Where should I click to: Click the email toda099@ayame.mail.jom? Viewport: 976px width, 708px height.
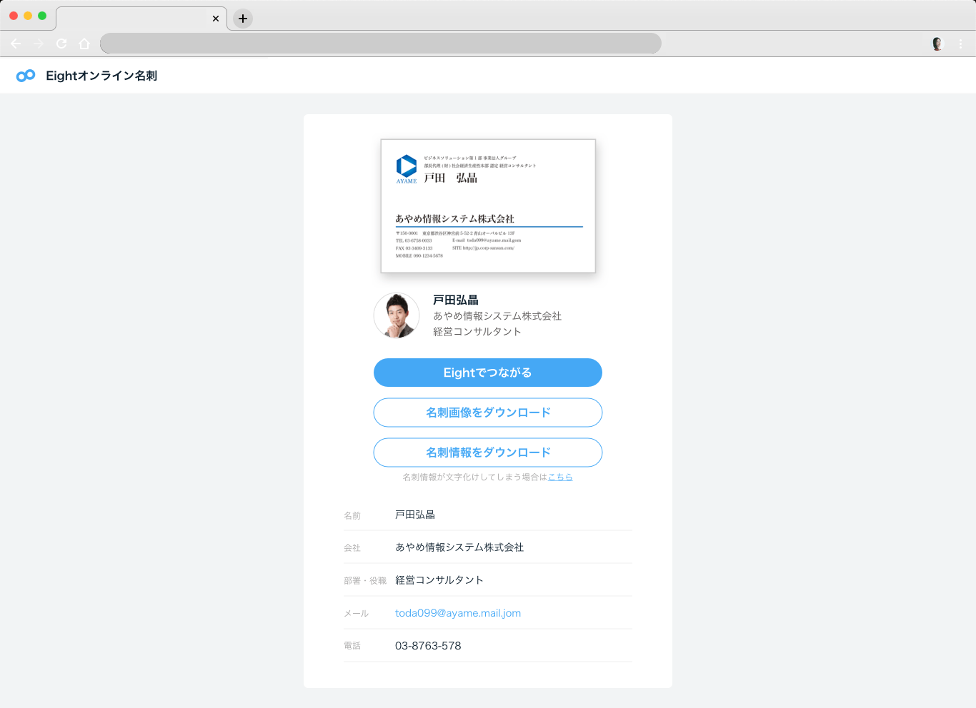click(x=458, y=613)
